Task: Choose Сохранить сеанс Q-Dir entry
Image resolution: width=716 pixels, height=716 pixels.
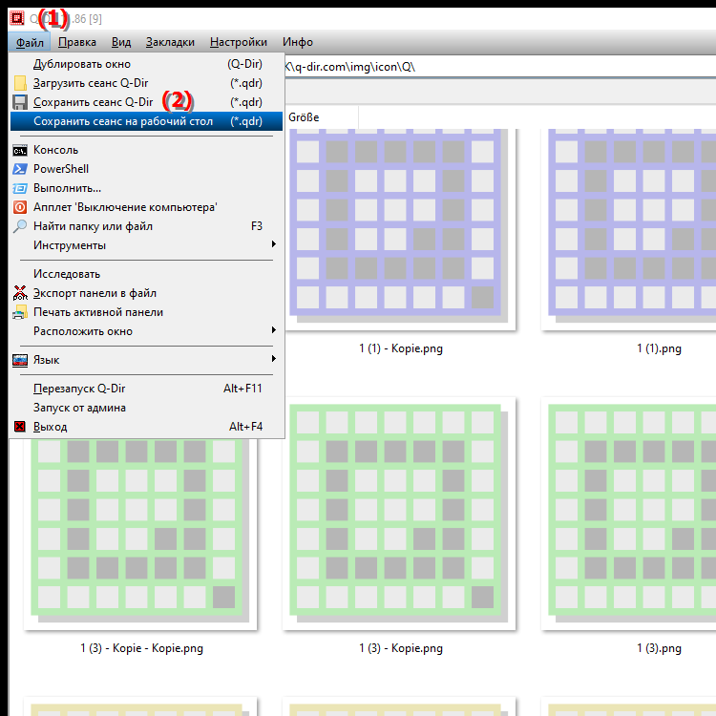Action: pyautogui.click(x=146, y=102)
